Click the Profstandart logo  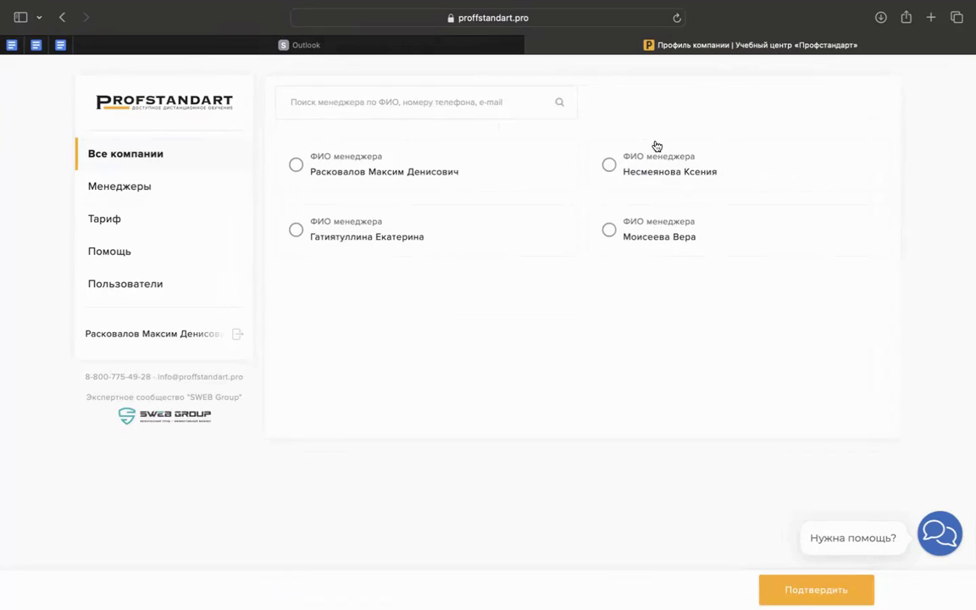[164, 102]
